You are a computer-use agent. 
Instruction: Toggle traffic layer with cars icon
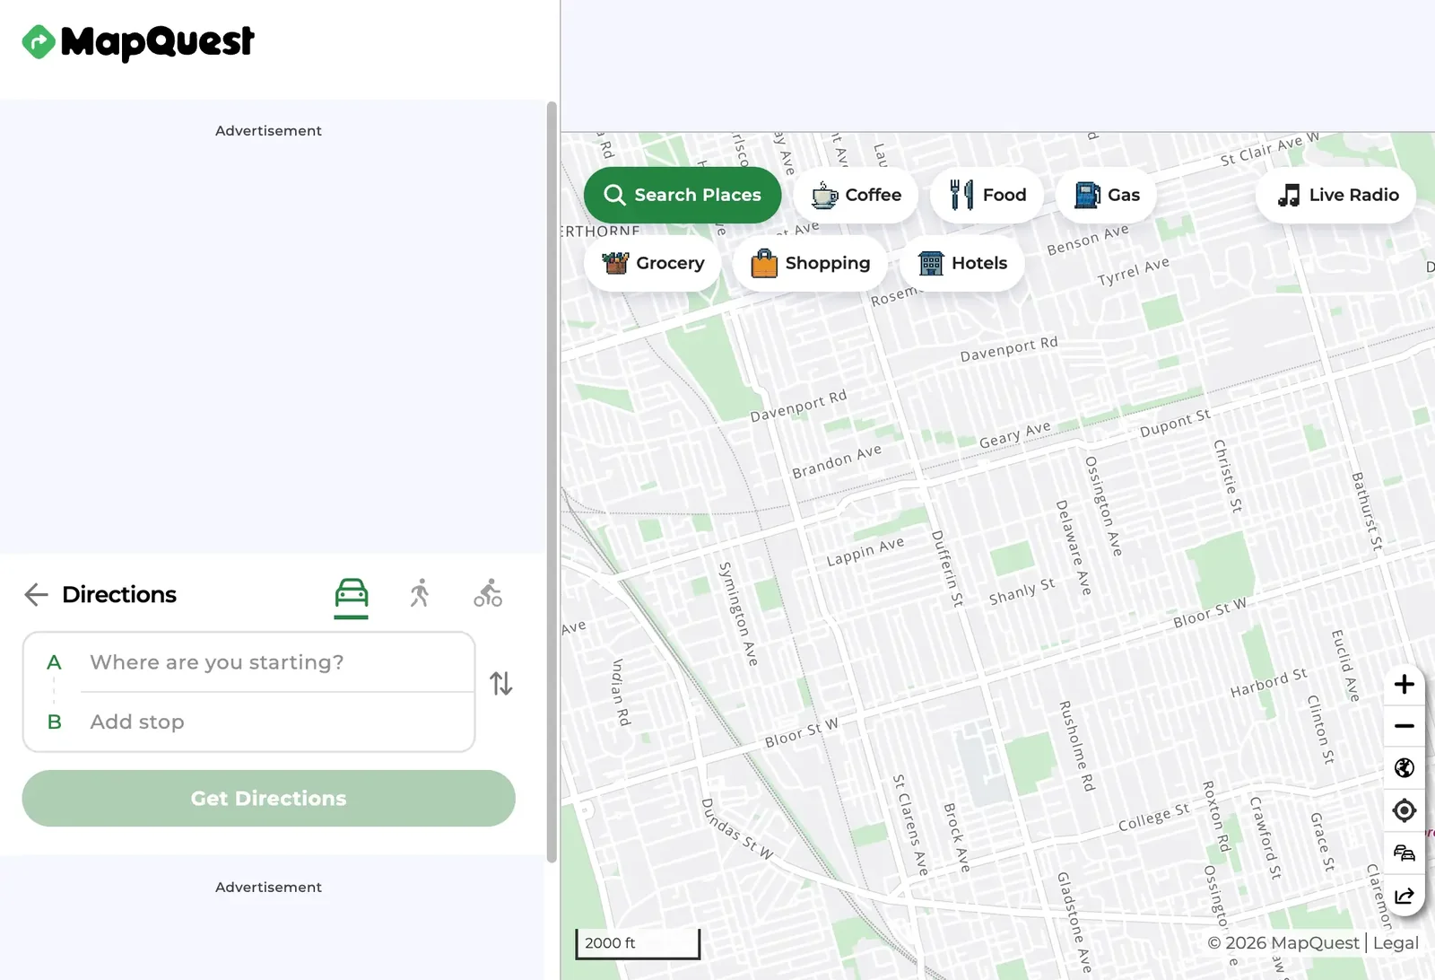(x=1405, y=853)
